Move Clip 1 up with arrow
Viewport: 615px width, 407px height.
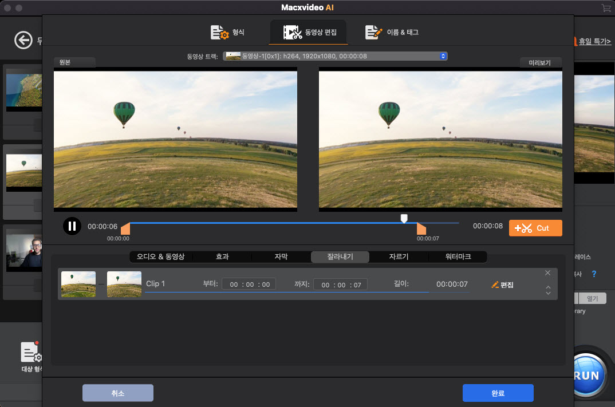(548, 287)
